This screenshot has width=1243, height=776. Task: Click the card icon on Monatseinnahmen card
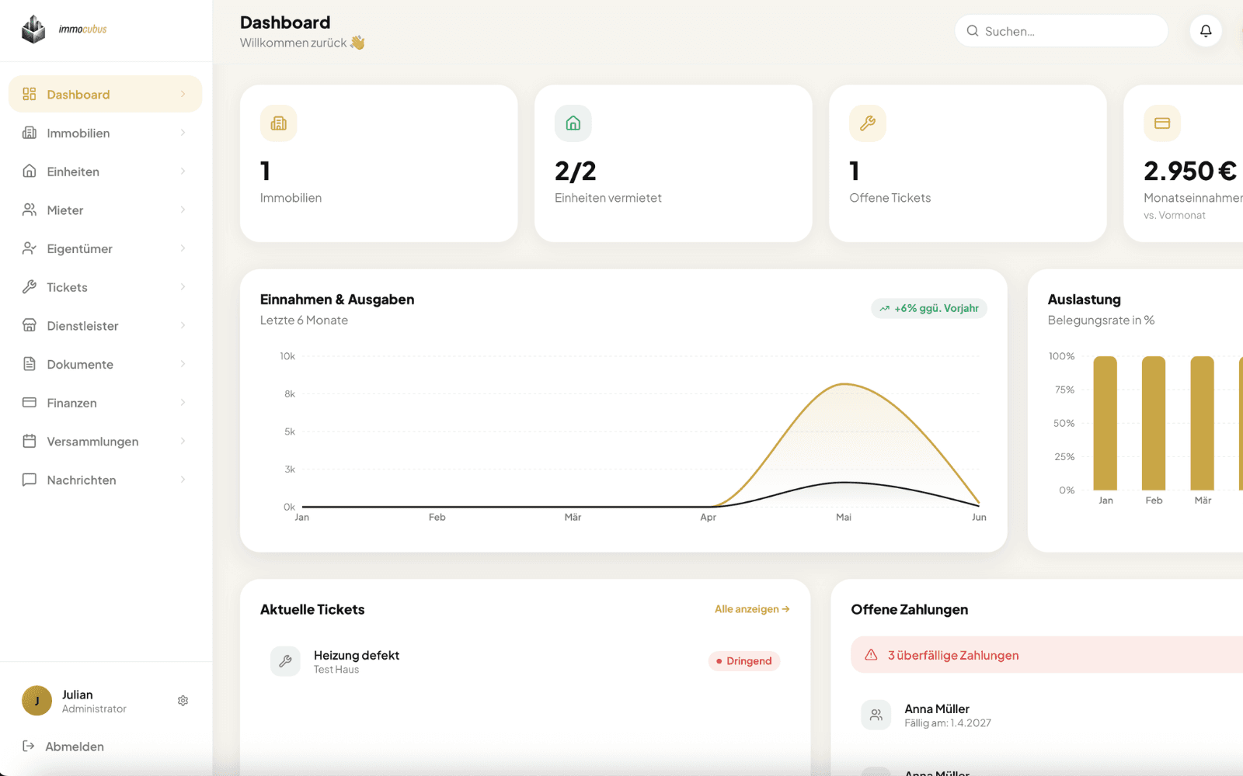click(x=1162, y=123)
